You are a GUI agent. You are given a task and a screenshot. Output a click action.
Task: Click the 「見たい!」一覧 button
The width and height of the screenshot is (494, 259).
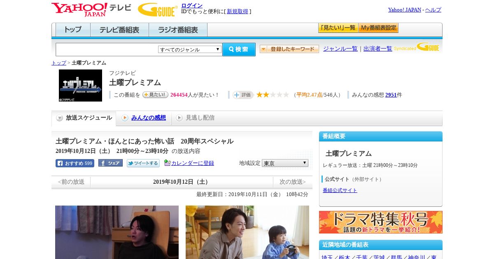[338, 28]
